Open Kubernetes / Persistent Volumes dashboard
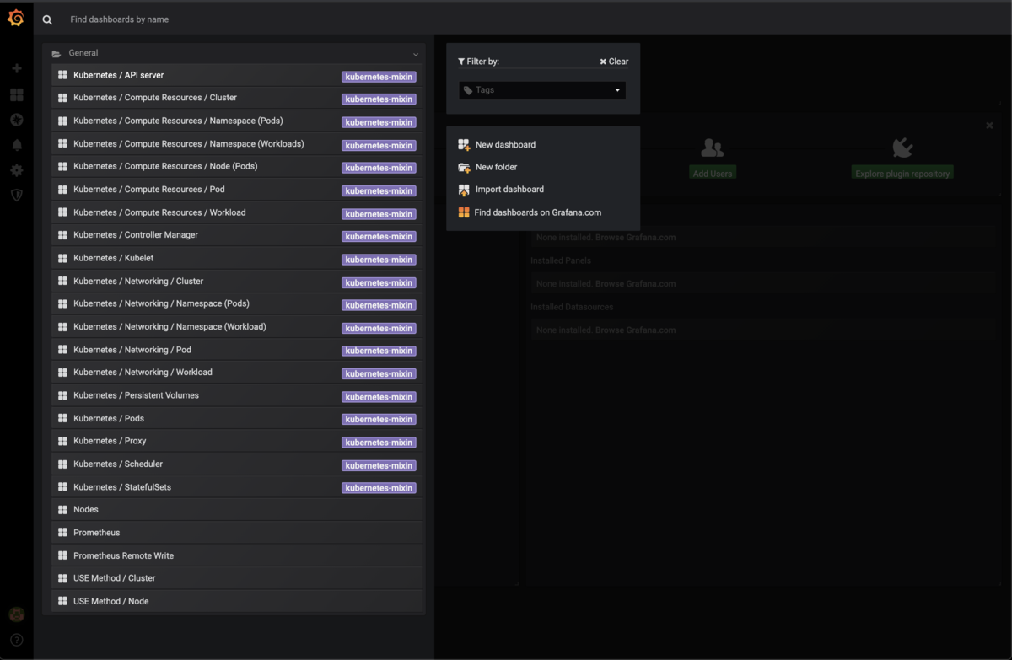Image resolution: width=1012 pixels, height=660 pixels. 237,395
